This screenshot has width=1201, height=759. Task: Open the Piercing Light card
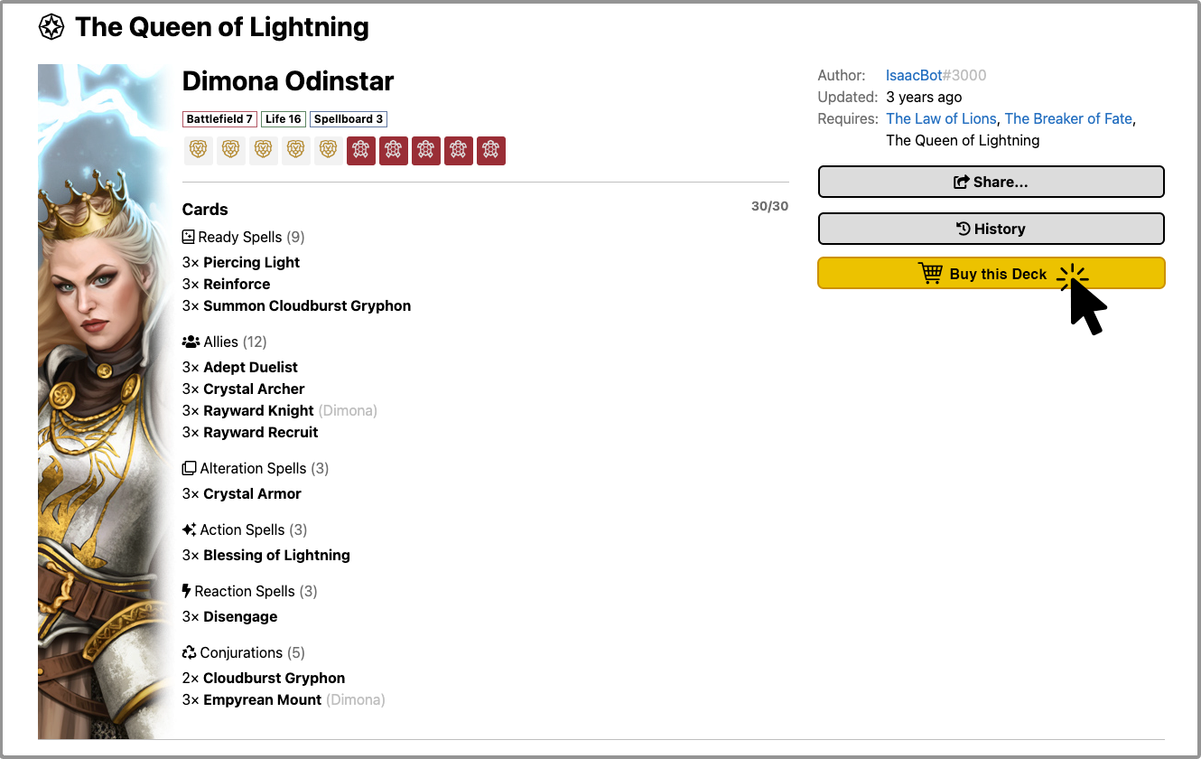[x=251, y=263]
